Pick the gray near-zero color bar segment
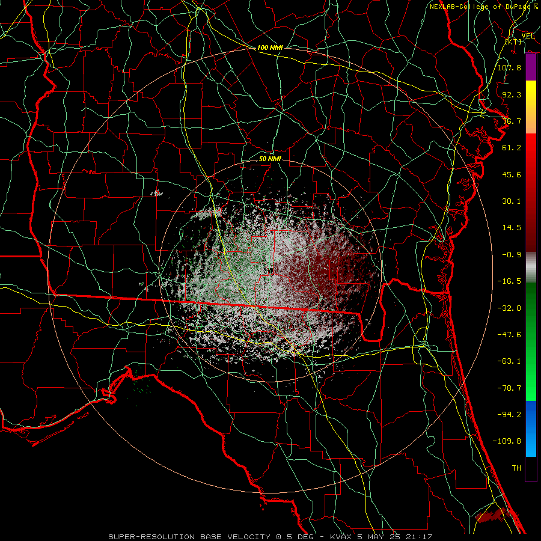This screenshot has height=541, width=541. click(x=531, y=267)
